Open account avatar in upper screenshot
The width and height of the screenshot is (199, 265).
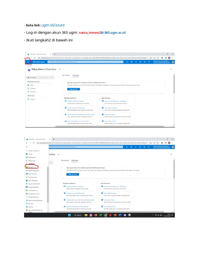173,62
